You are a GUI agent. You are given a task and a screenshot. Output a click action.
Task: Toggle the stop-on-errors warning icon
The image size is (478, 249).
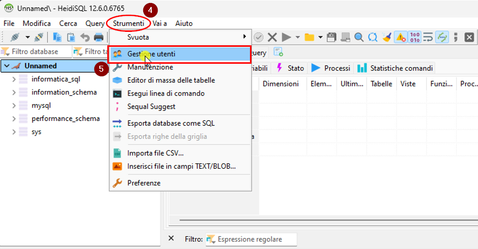(401, 37)
